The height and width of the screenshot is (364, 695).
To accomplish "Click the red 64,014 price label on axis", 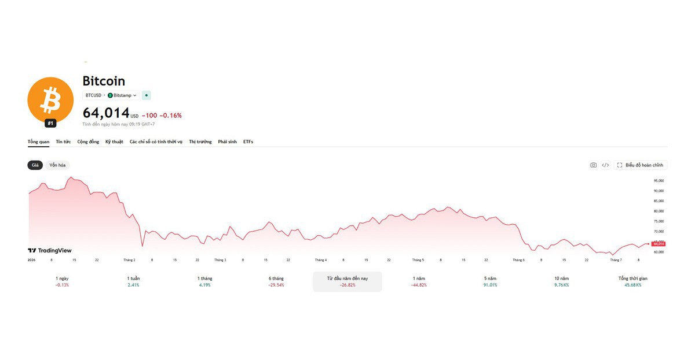I will [x=659, y=244].
